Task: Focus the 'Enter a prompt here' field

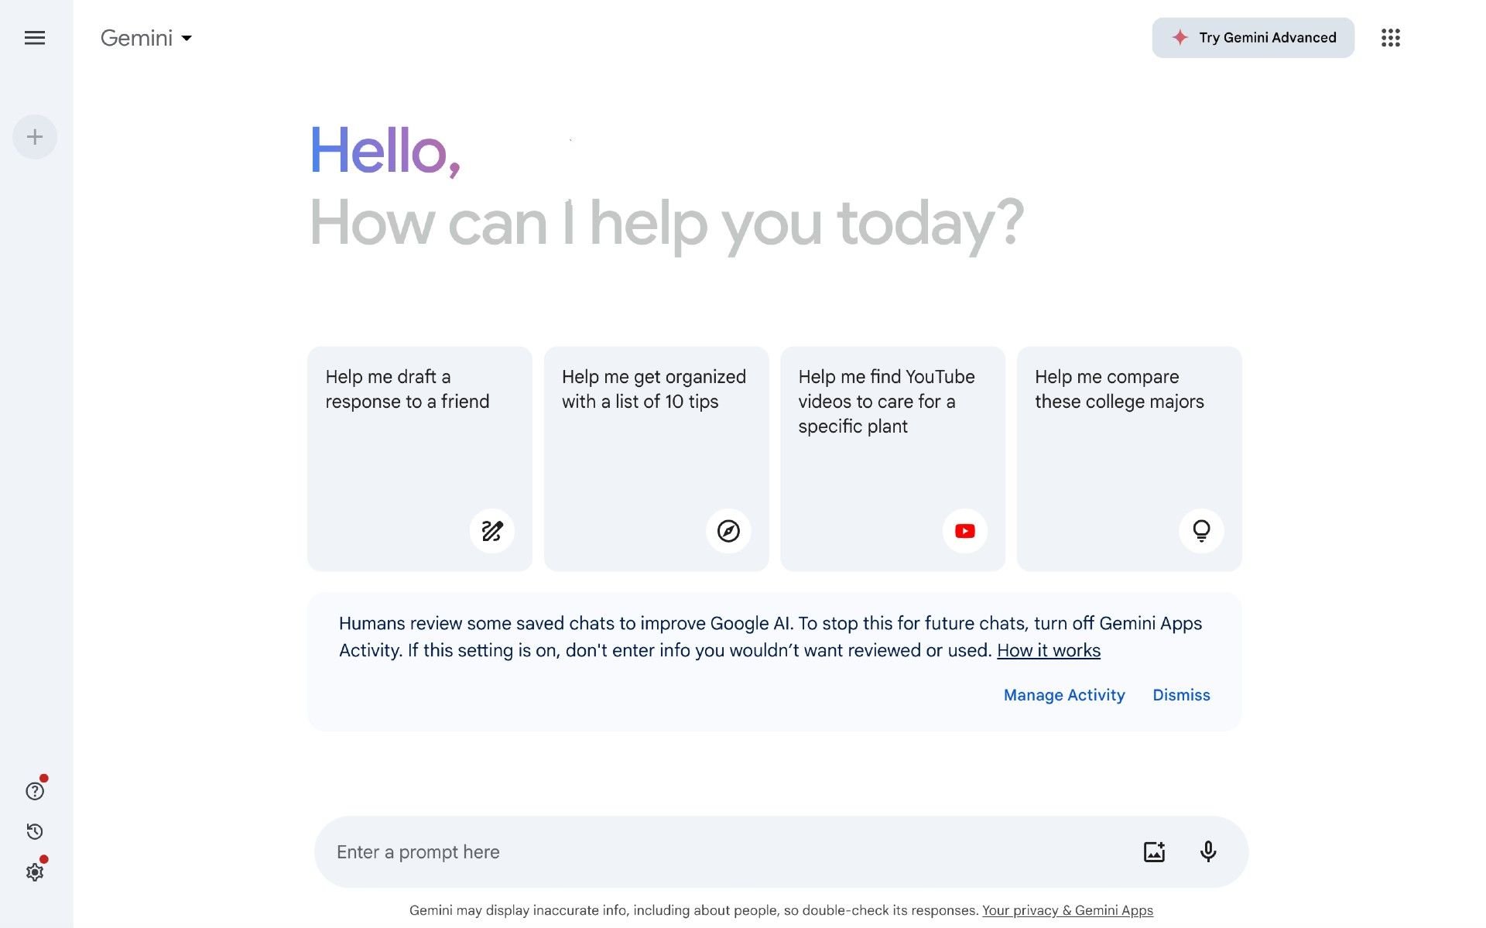Action: [x=728, y=852]
